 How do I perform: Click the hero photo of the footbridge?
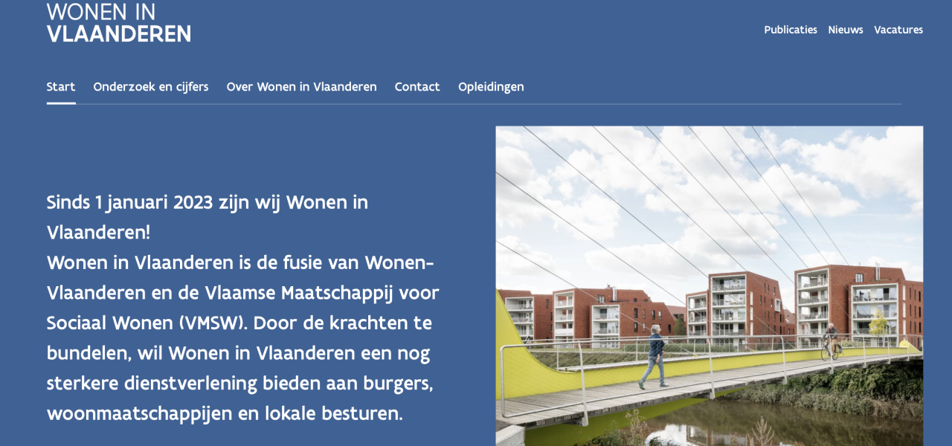(x=709, y=286)
